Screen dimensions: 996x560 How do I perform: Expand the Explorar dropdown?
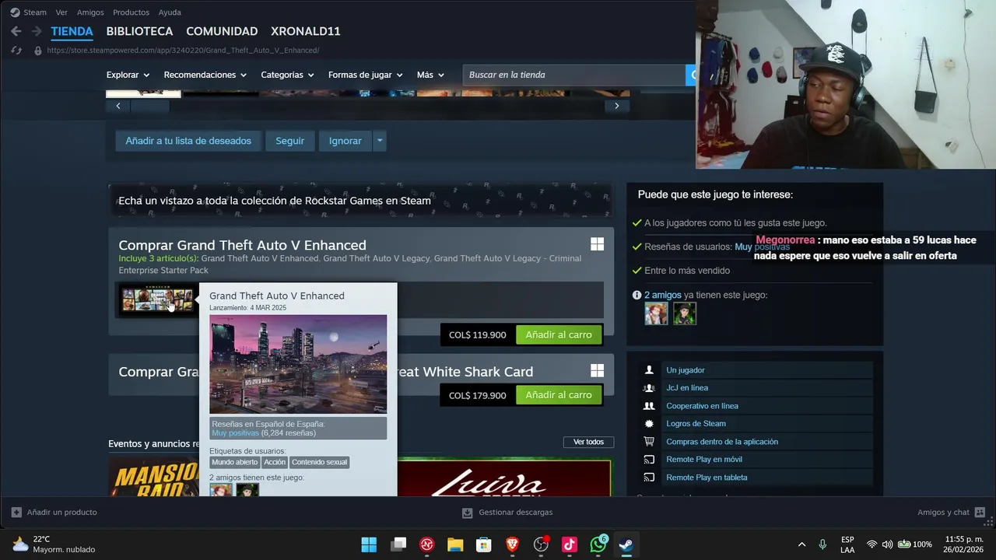(128, 75)
